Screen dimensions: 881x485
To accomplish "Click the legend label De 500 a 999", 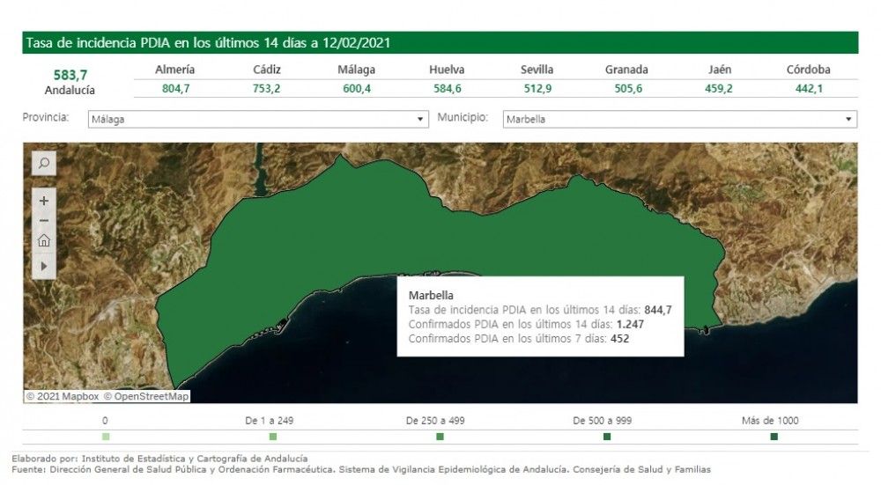I will [x=603, y=421].
